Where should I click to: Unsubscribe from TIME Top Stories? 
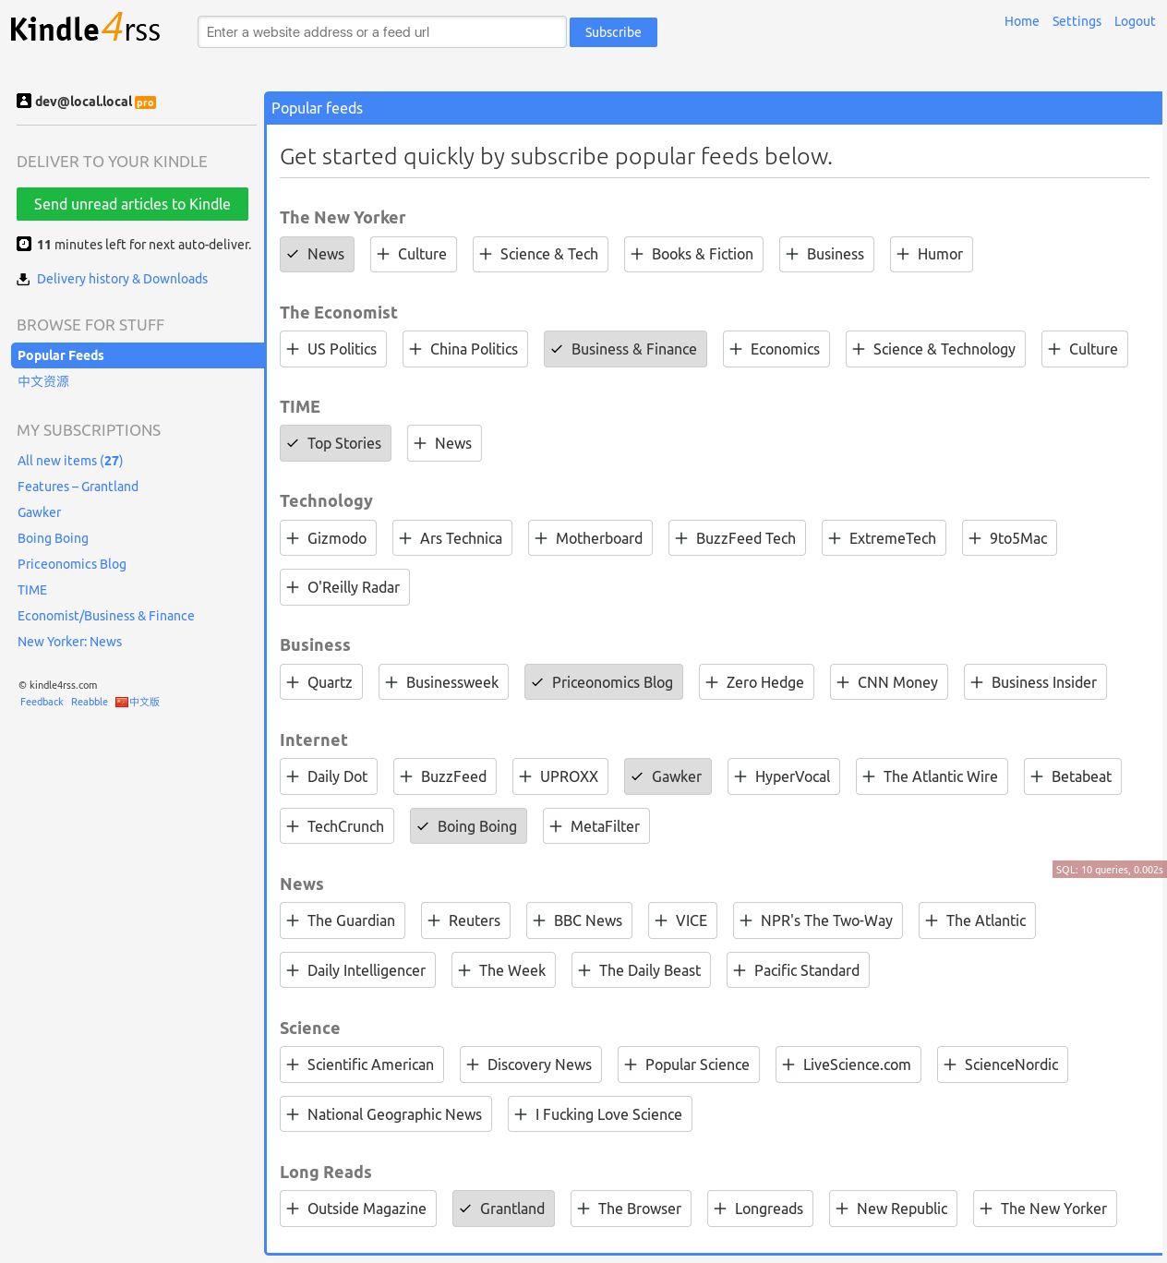pos(335,443)
